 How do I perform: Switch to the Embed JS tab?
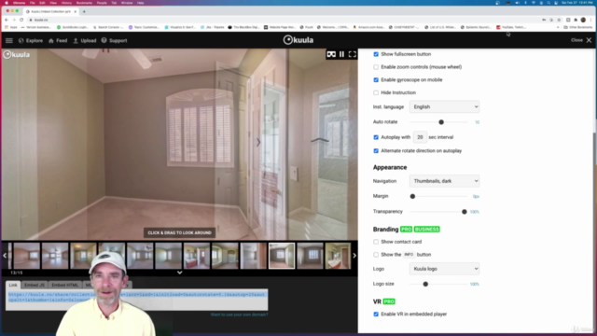pos(35,285)
